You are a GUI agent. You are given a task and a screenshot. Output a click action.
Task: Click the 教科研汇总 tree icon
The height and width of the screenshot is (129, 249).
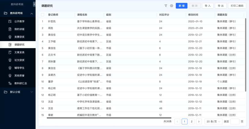(10, 83)
